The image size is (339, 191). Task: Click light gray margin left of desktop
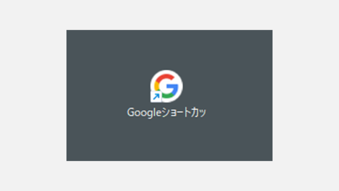pos(33,95)
